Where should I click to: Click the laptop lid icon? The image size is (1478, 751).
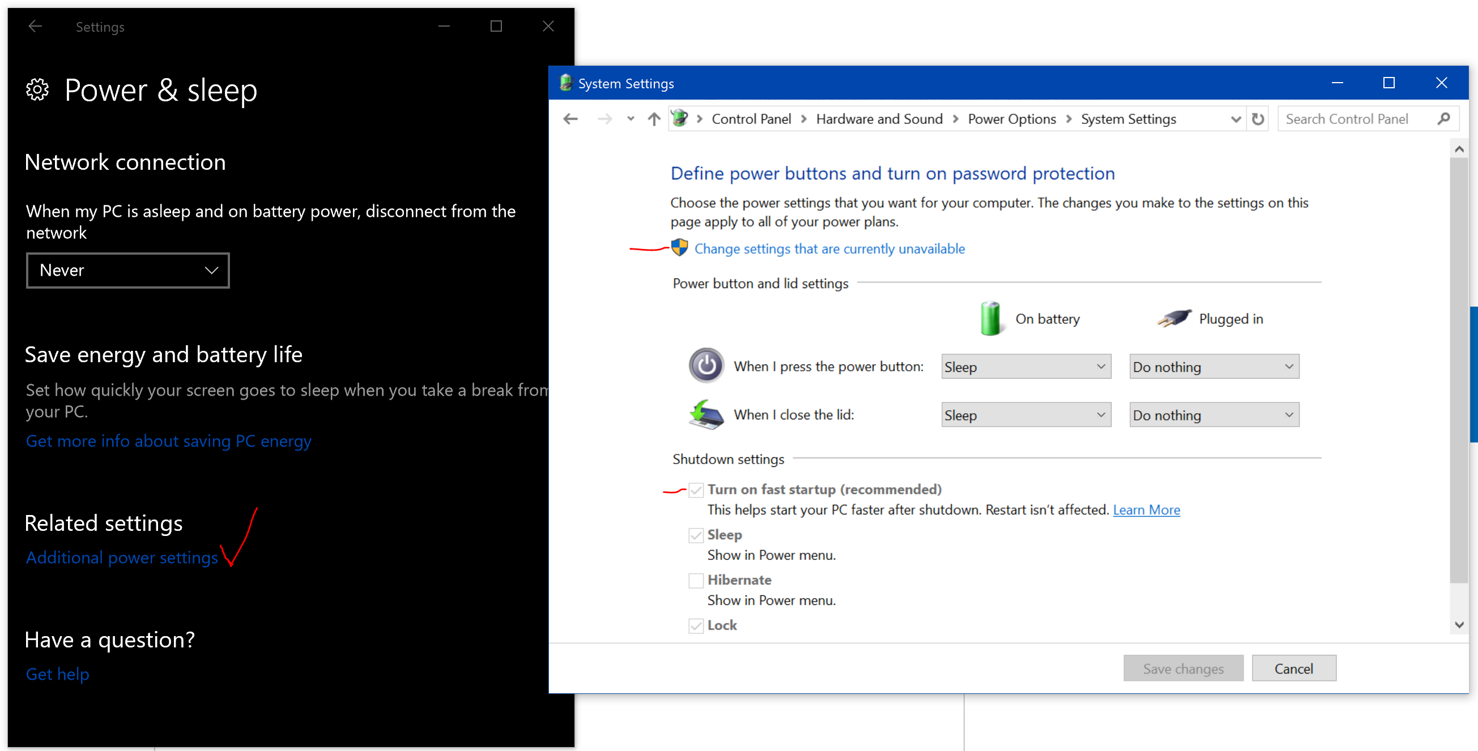click(706, 414)
